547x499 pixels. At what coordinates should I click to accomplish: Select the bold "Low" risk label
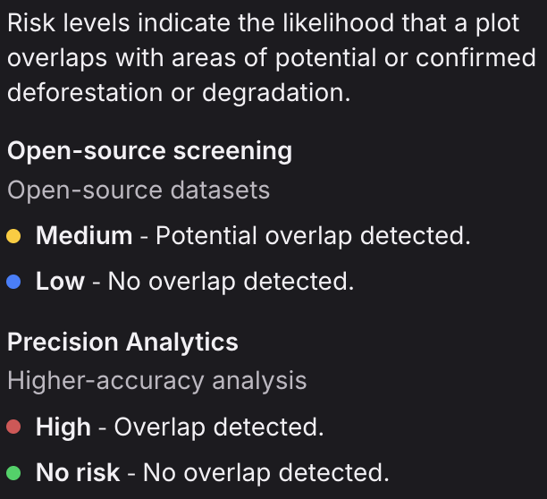(60, 282)
